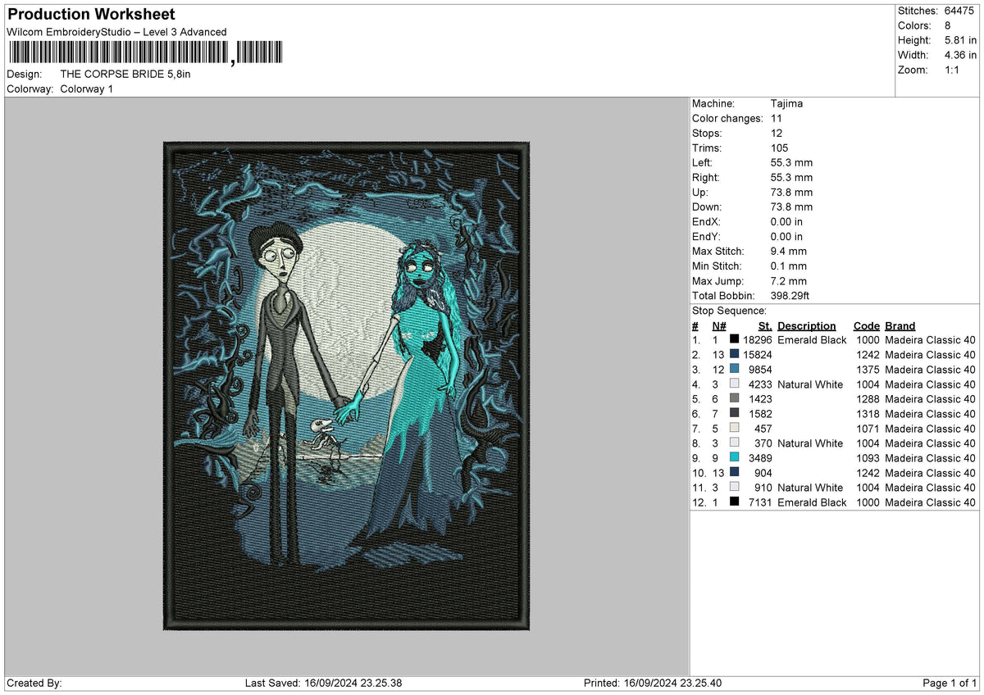Click the Corpse Bride embroidery design preview
The image size is (984, 695).
tap(343, 386)
